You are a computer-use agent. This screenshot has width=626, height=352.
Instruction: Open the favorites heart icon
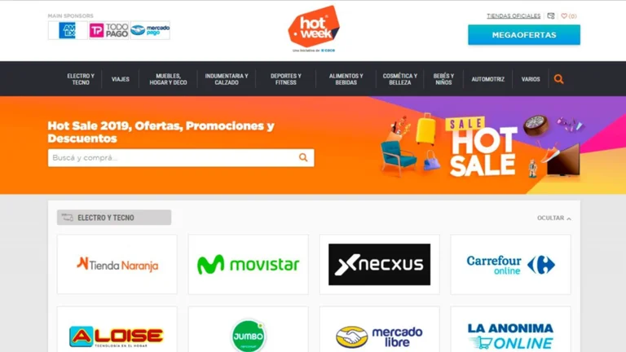[x=564, y=16]
